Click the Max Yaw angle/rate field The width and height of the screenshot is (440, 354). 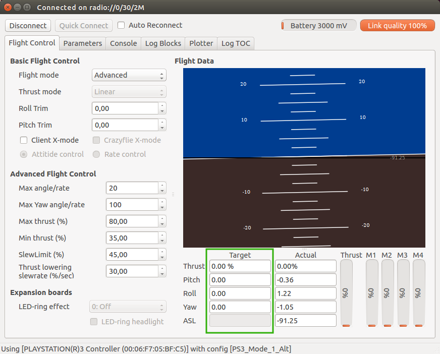(x=132, y=205)
